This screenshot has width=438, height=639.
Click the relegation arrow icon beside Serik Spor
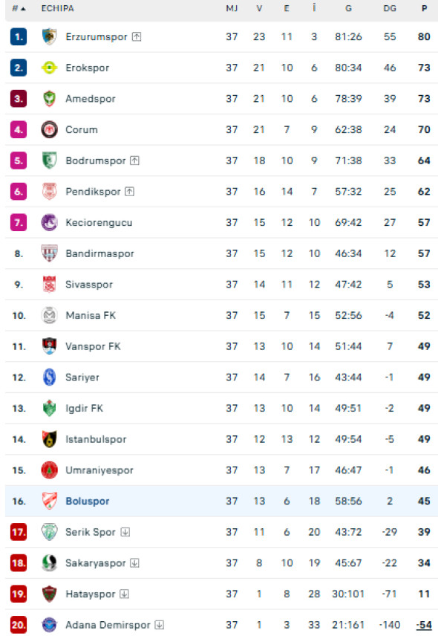click(125, 532)
